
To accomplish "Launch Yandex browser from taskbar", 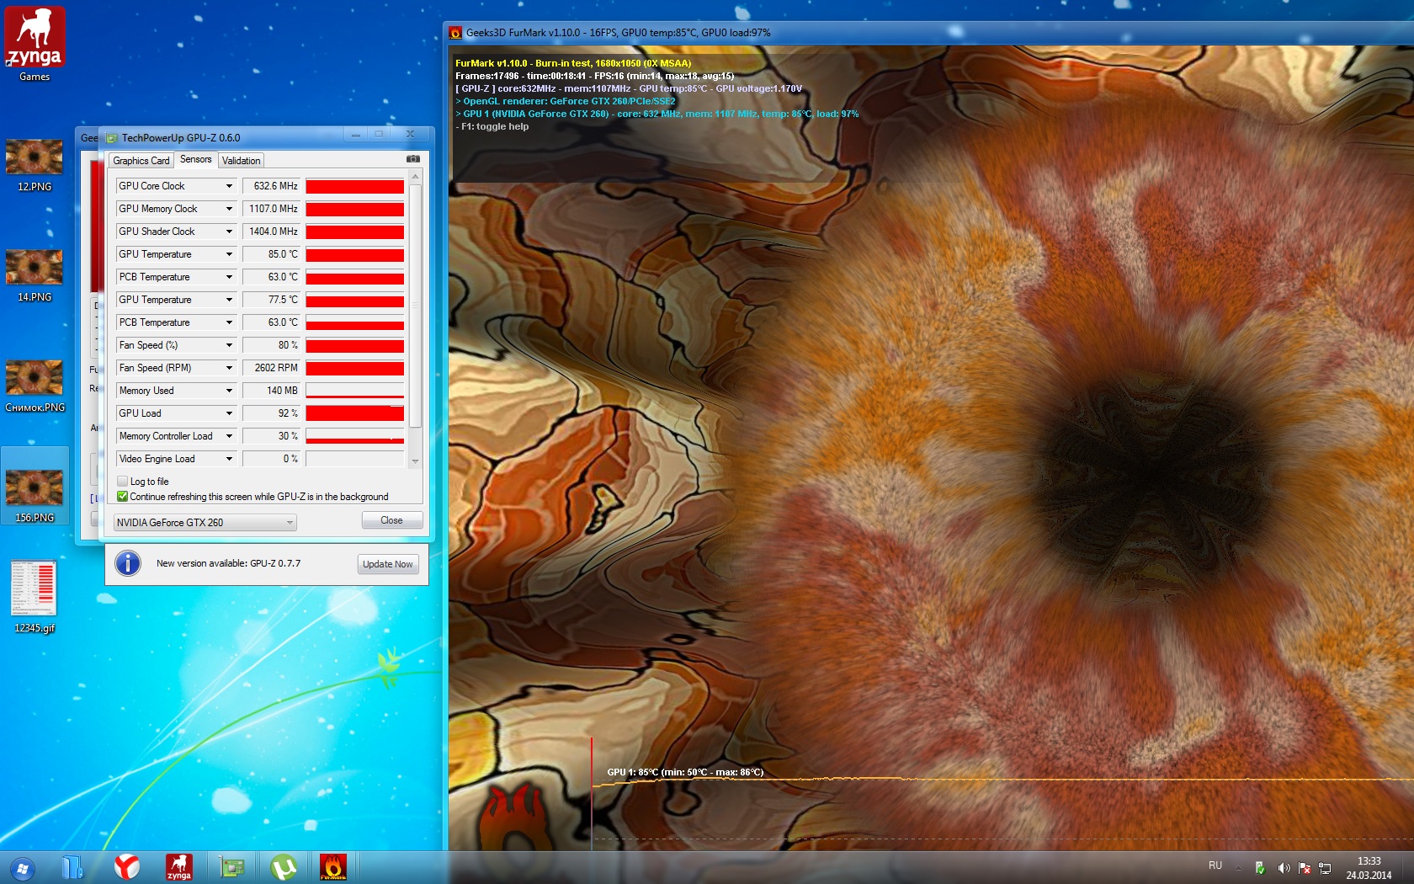I will pos(126,867).
